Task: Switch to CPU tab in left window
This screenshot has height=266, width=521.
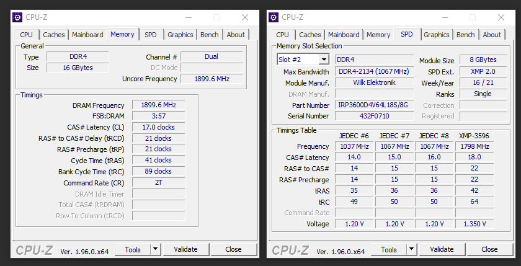Action: pos(27,35)
